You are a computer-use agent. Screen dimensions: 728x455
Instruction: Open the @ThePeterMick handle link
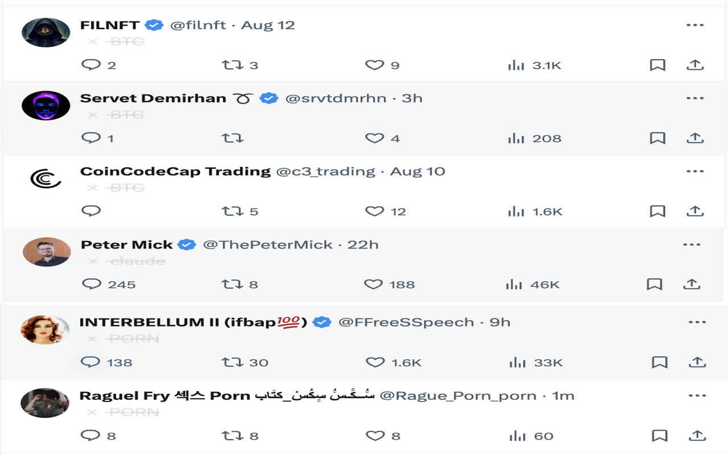coord(267,245)
